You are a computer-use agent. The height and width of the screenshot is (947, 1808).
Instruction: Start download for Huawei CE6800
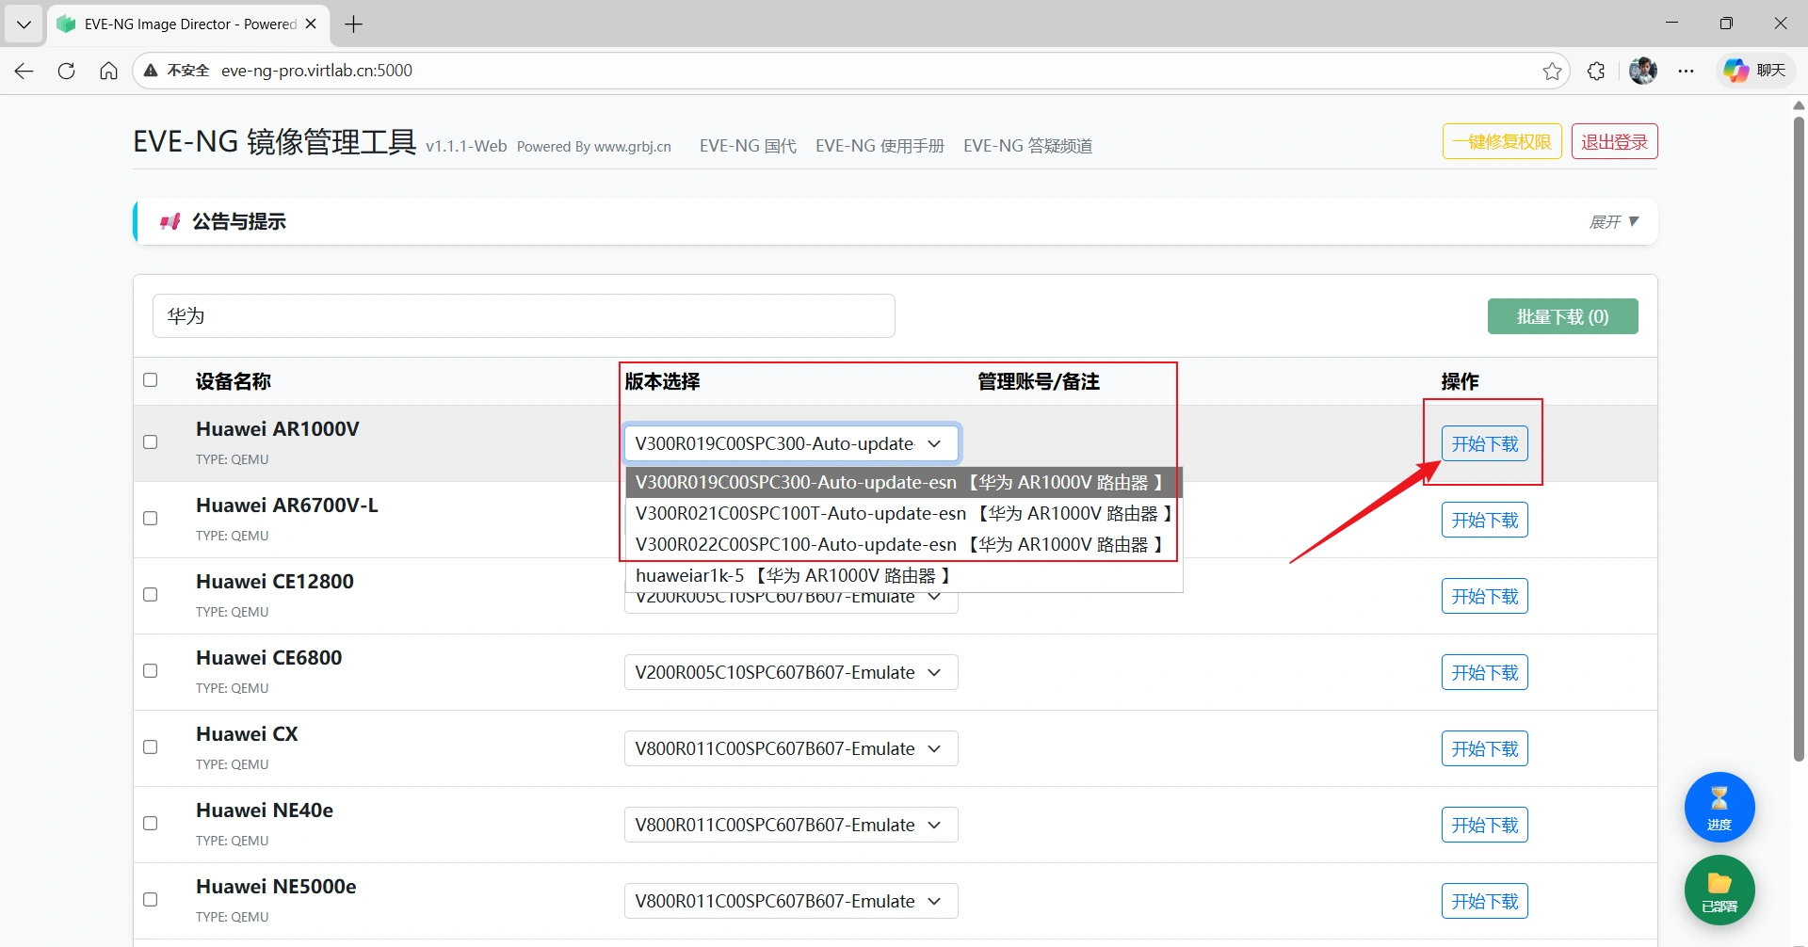tap(1484, 672)
